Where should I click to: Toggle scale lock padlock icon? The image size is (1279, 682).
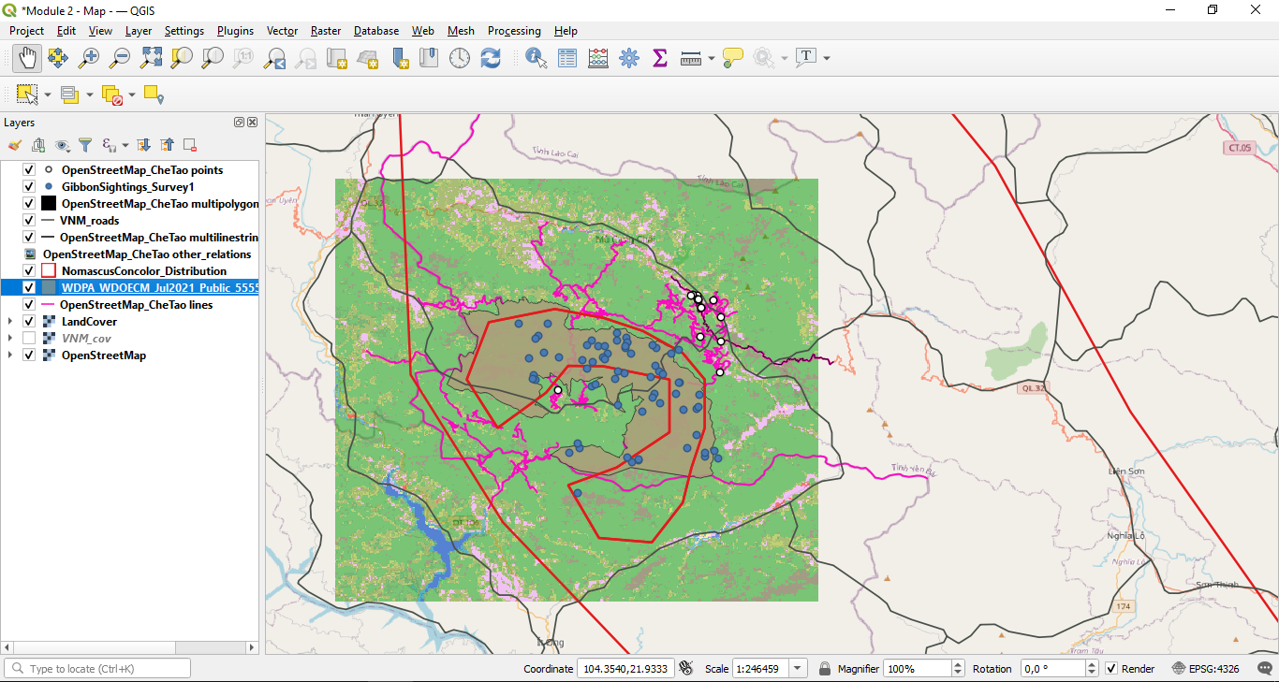tap(825, 669)
